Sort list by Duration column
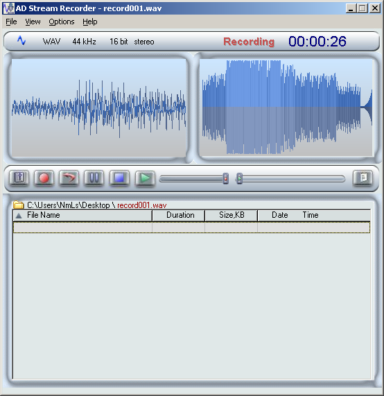 tap(179, 215)
